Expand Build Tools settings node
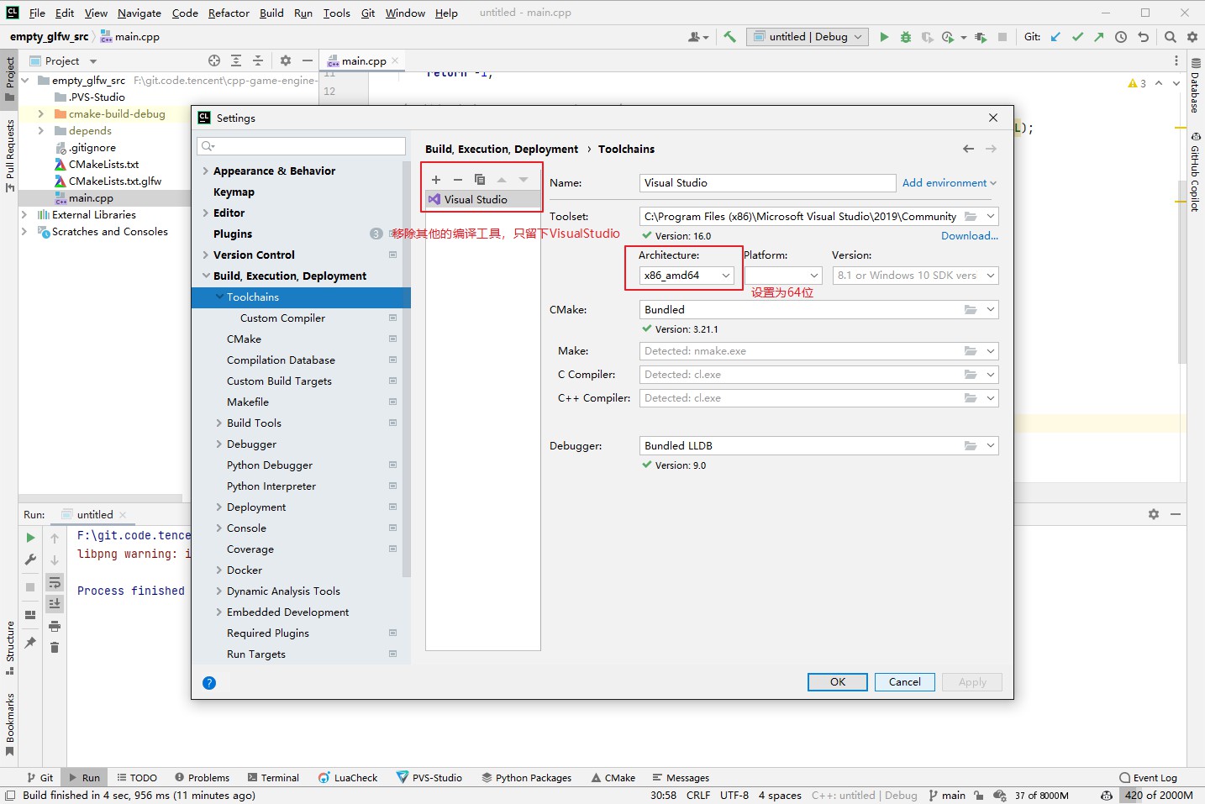 click(219, 423)
